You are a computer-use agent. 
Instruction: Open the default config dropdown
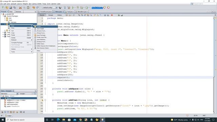click(50, 7)
